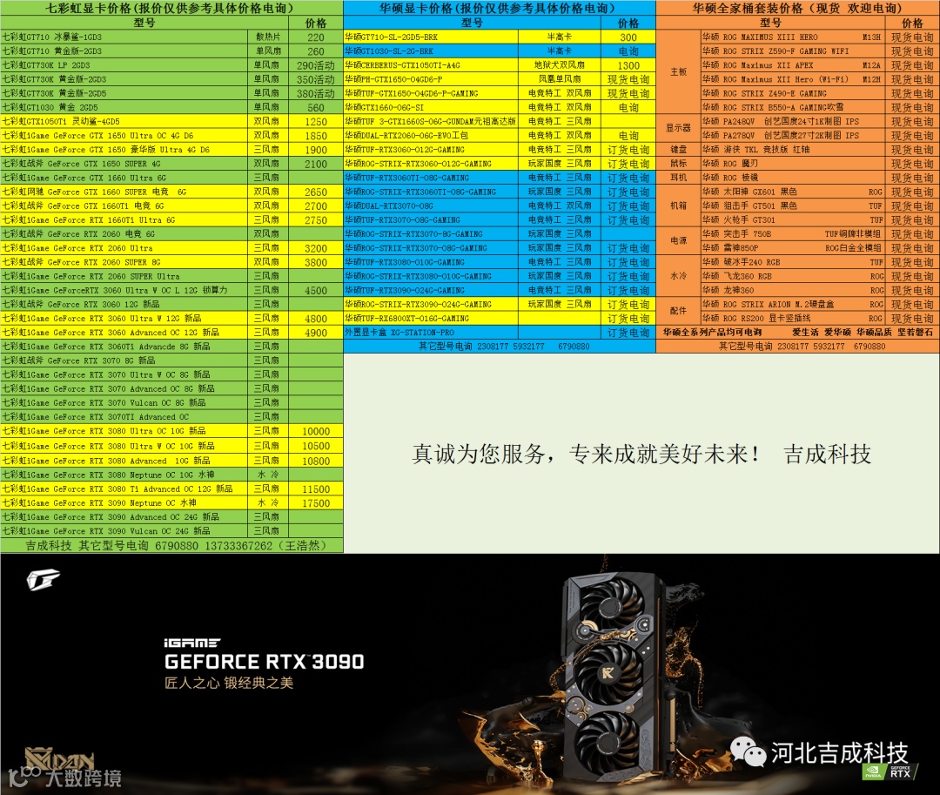Click the Colorful logo on the black banner

tap(43, 579)
